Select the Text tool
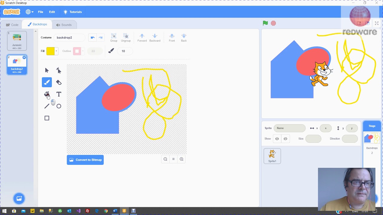Screen dimensions: 383x215 click(x=59, y=94)
